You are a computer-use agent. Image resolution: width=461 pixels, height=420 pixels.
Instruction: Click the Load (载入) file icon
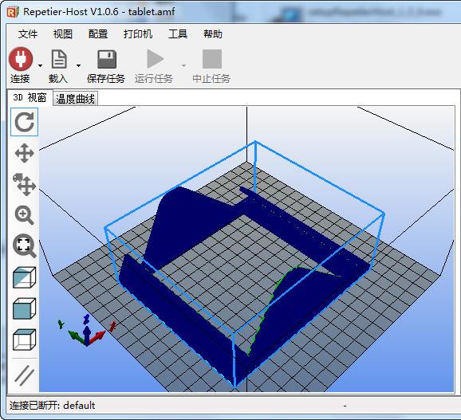(59, 58)
